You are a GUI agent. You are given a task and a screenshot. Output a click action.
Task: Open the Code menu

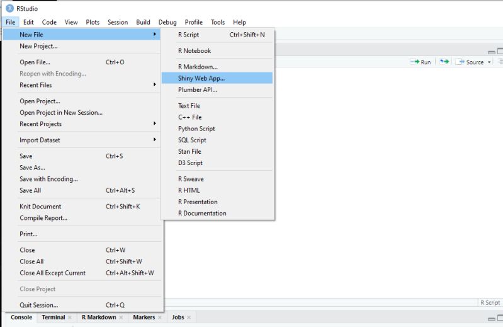(x=49, y=22)
